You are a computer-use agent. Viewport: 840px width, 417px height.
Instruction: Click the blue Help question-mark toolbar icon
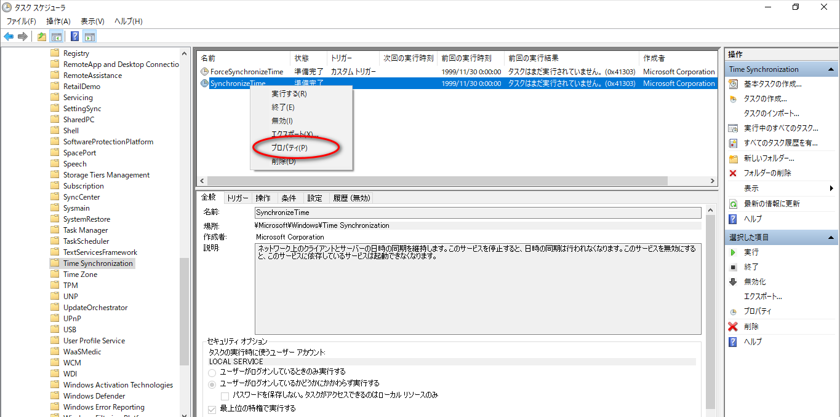tap(74, 37)
